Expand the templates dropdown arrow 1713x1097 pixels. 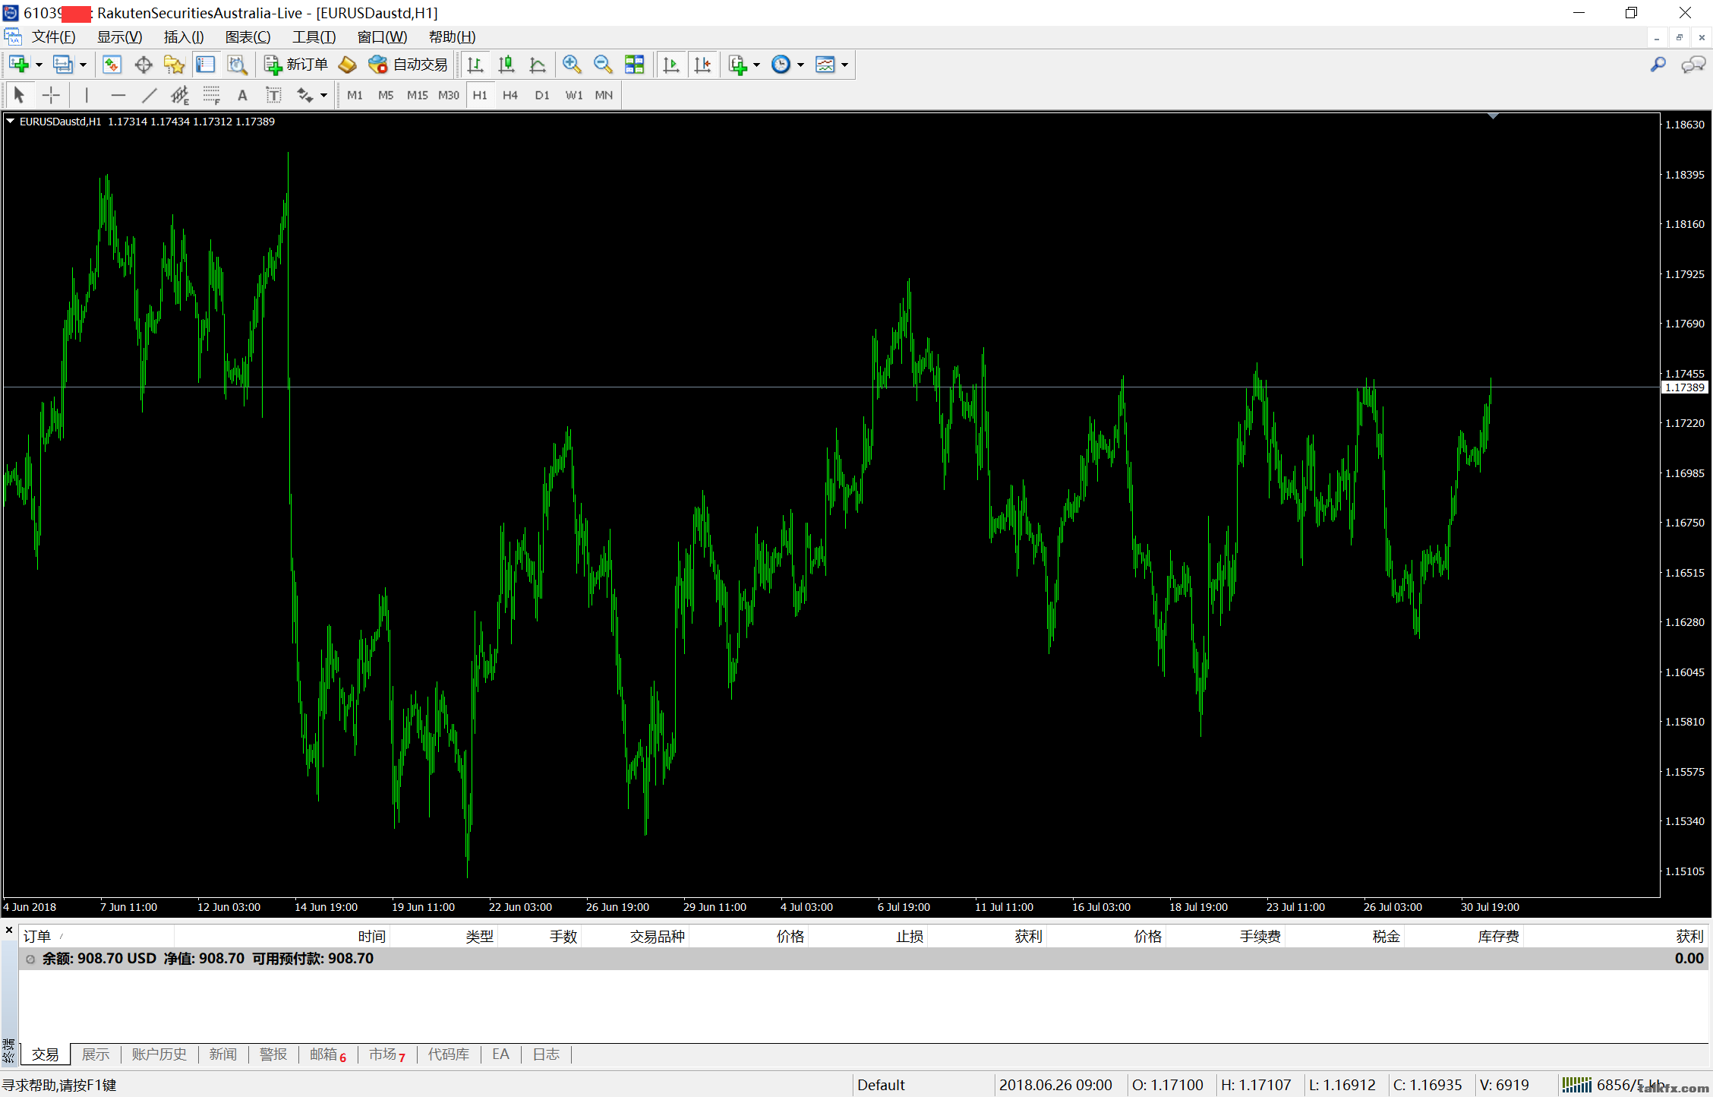pyautogui.click(x=844, y=65)
